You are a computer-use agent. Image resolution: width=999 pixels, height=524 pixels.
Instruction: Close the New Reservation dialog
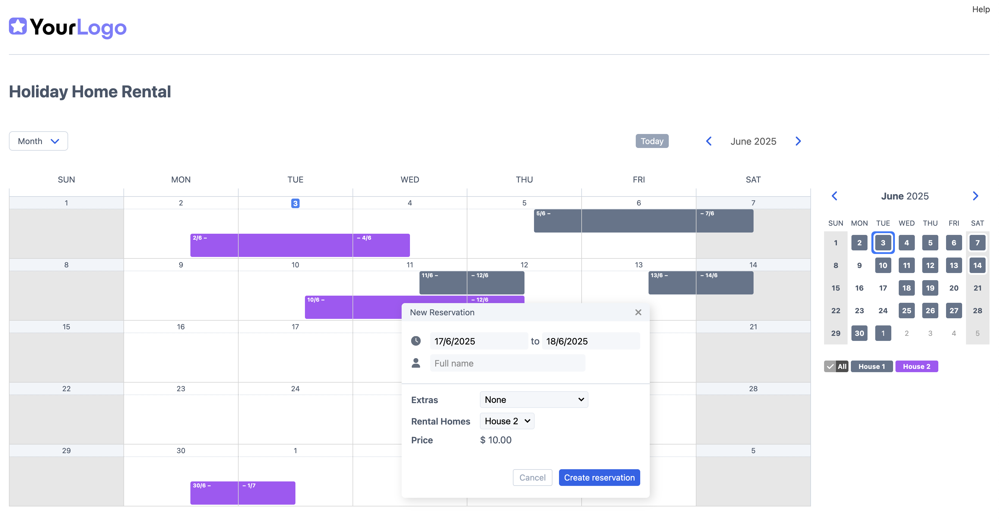coord(638,312)
